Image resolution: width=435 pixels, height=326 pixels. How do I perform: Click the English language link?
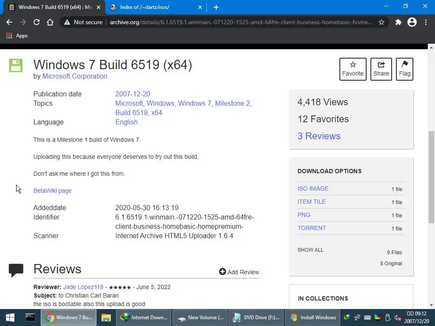[x=127, y=122]
